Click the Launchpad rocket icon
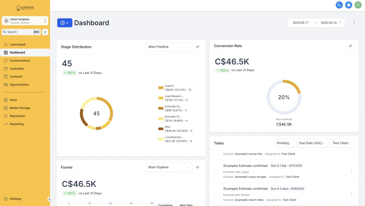Image resolution: width=365 pixels, height=206 pixels. click(6, 44)
